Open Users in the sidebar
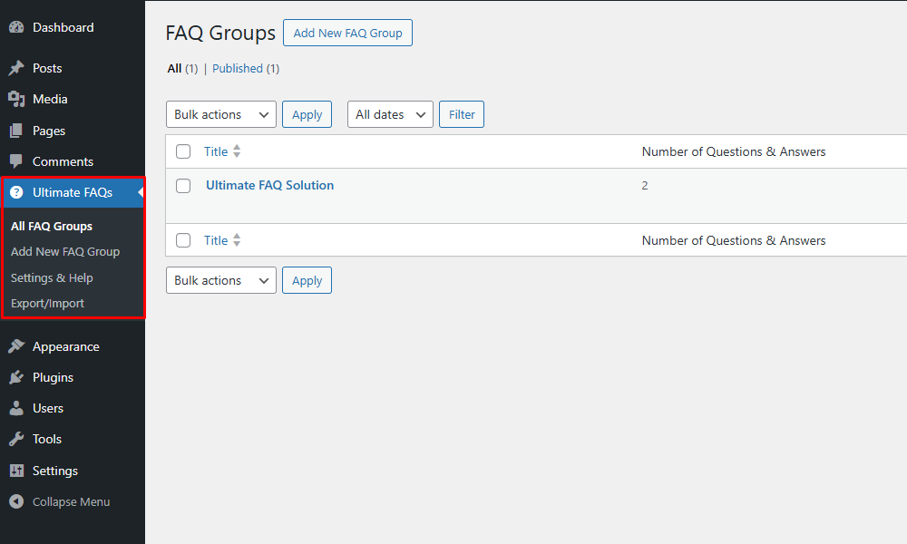 pos(47,408)
